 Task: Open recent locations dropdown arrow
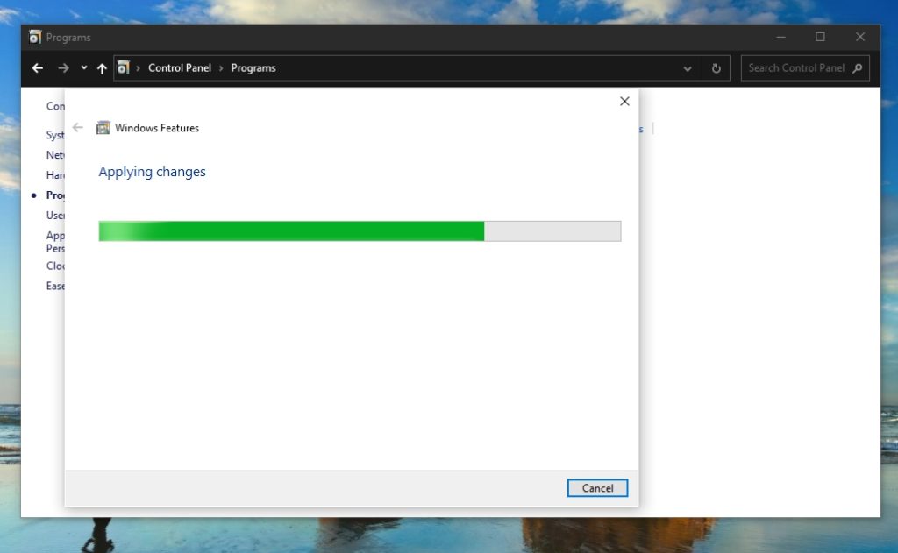tap(83, 67)
